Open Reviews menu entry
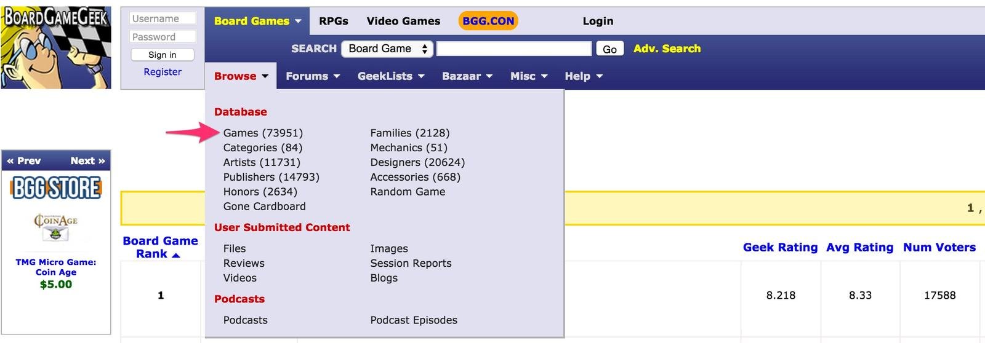985x343 pixels. 244,263
